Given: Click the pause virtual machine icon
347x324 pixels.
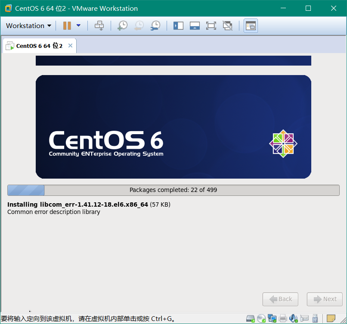Looking at the screenshot, I should (67, 26).
